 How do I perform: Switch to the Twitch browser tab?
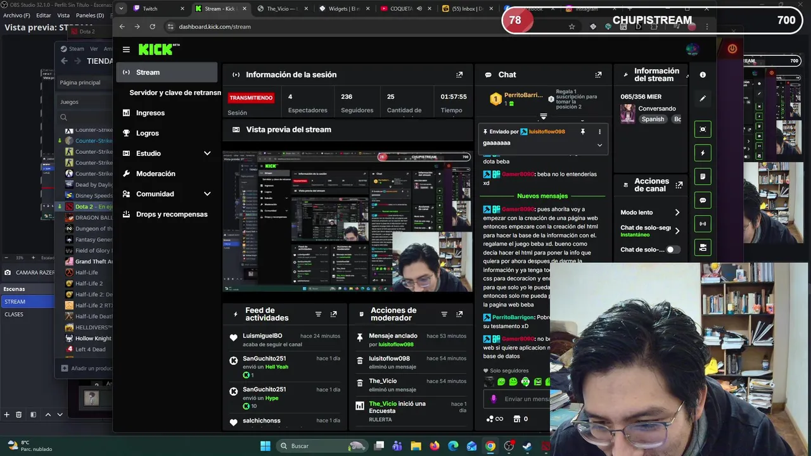tap(159, 9)
